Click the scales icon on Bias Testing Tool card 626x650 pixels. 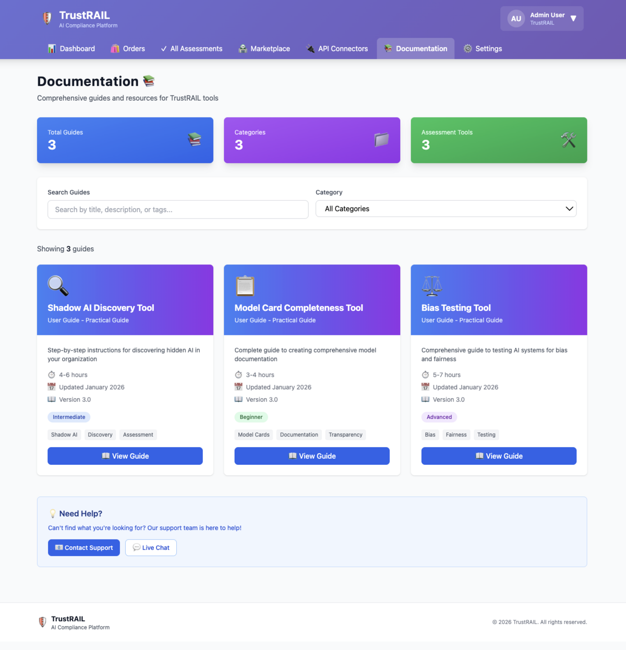point(431,285)
